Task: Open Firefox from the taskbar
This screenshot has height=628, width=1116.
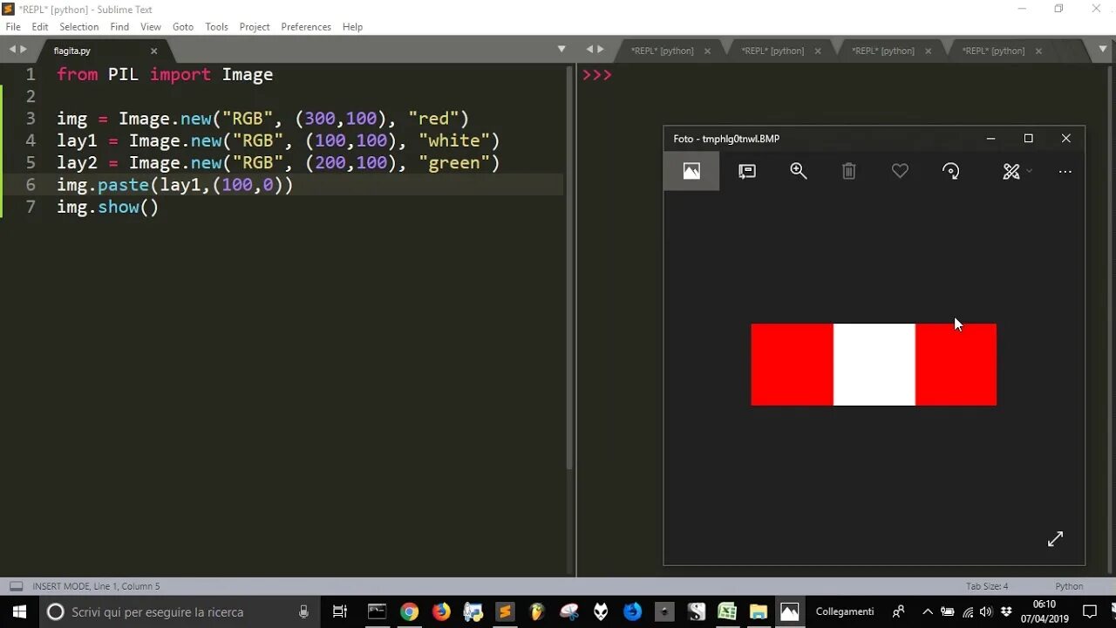Action: [x=441, y=611]
